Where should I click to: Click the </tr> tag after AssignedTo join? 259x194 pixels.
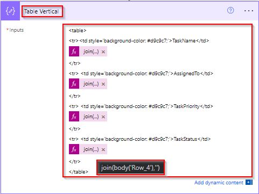tap(74, 96)
